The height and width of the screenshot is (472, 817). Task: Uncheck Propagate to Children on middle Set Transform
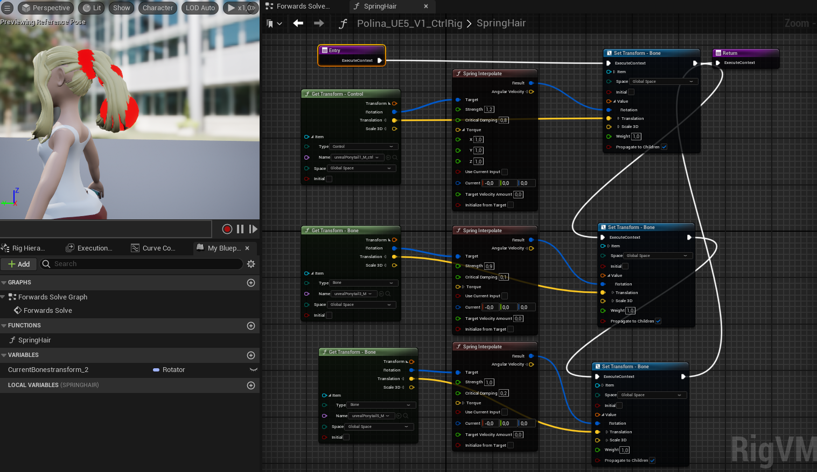(x=658, y=321)
